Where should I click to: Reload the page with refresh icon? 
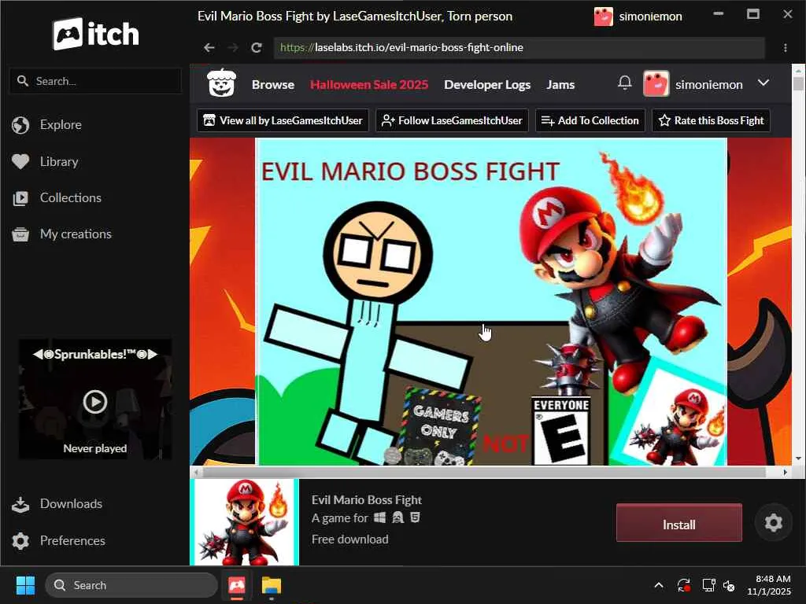click(257, 48)
